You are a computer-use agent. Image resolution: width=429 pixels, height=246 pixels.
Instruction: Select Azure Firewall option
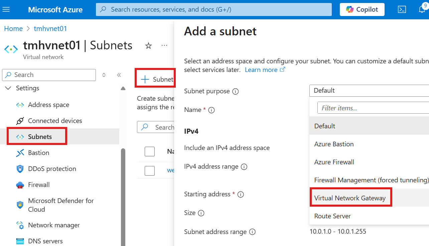[x=369, y=162]
